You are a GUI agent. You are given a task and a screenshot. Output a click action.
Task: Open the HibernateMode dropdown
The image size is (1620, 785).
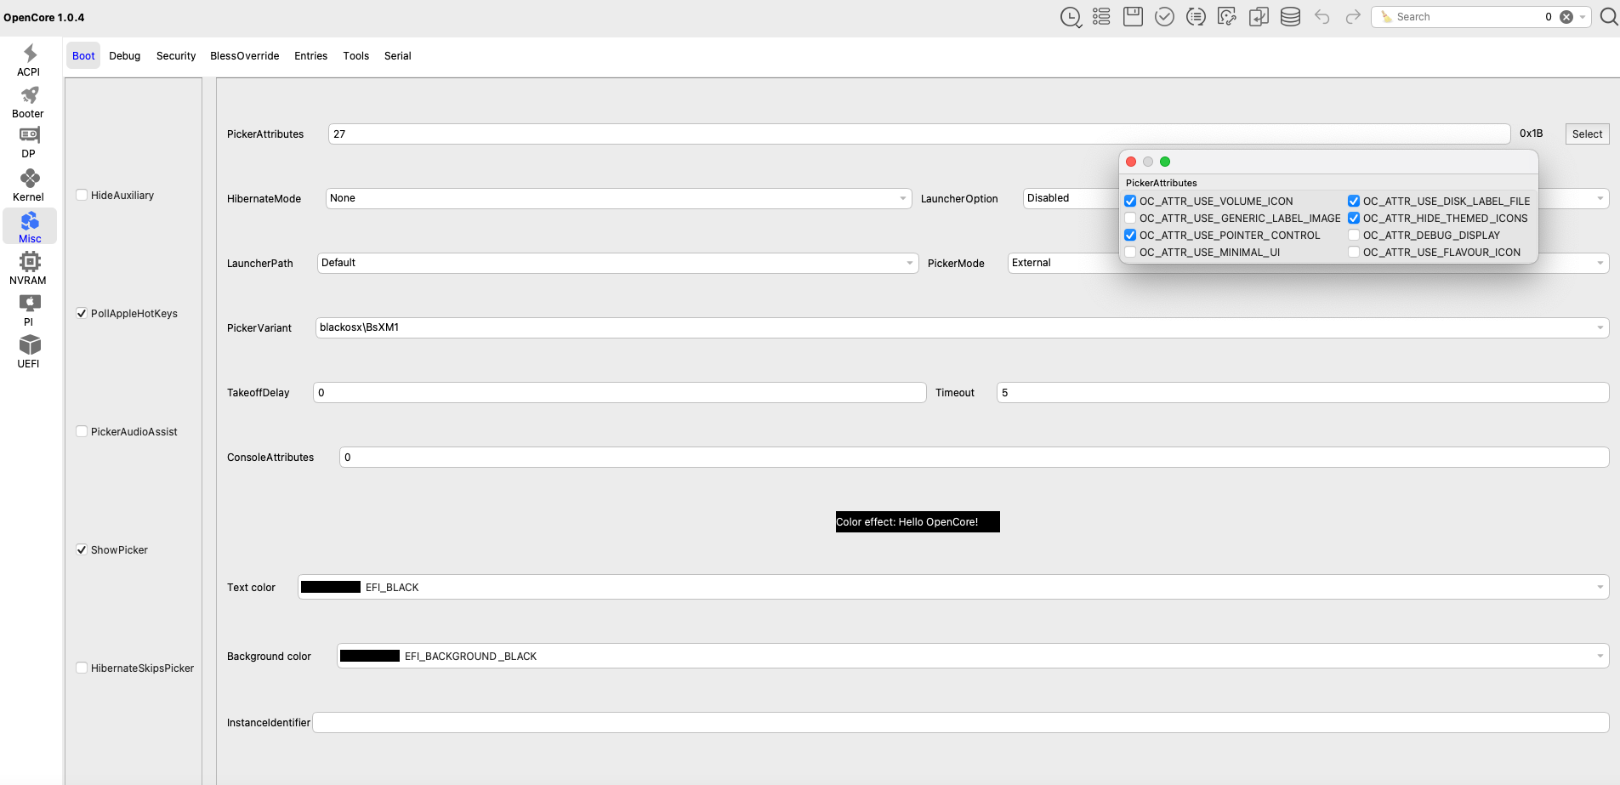[618, 198]
